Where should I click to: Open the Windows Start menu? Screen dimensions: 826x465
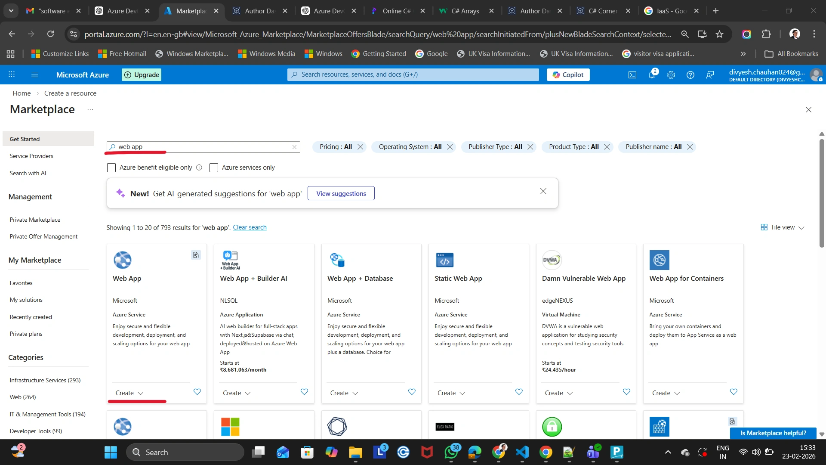111,452
